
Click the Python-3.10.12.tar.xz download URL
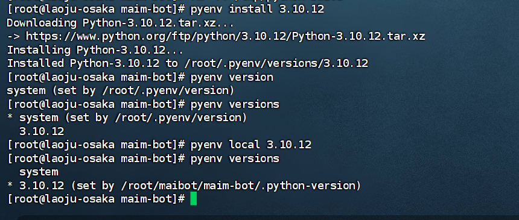click(x=226, y=36)
